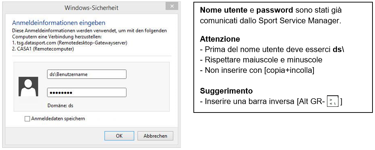Click the Windows-Sicherheit title bar text
The width and height of the screenshot is (375, 150).
(x=91, y=7)
